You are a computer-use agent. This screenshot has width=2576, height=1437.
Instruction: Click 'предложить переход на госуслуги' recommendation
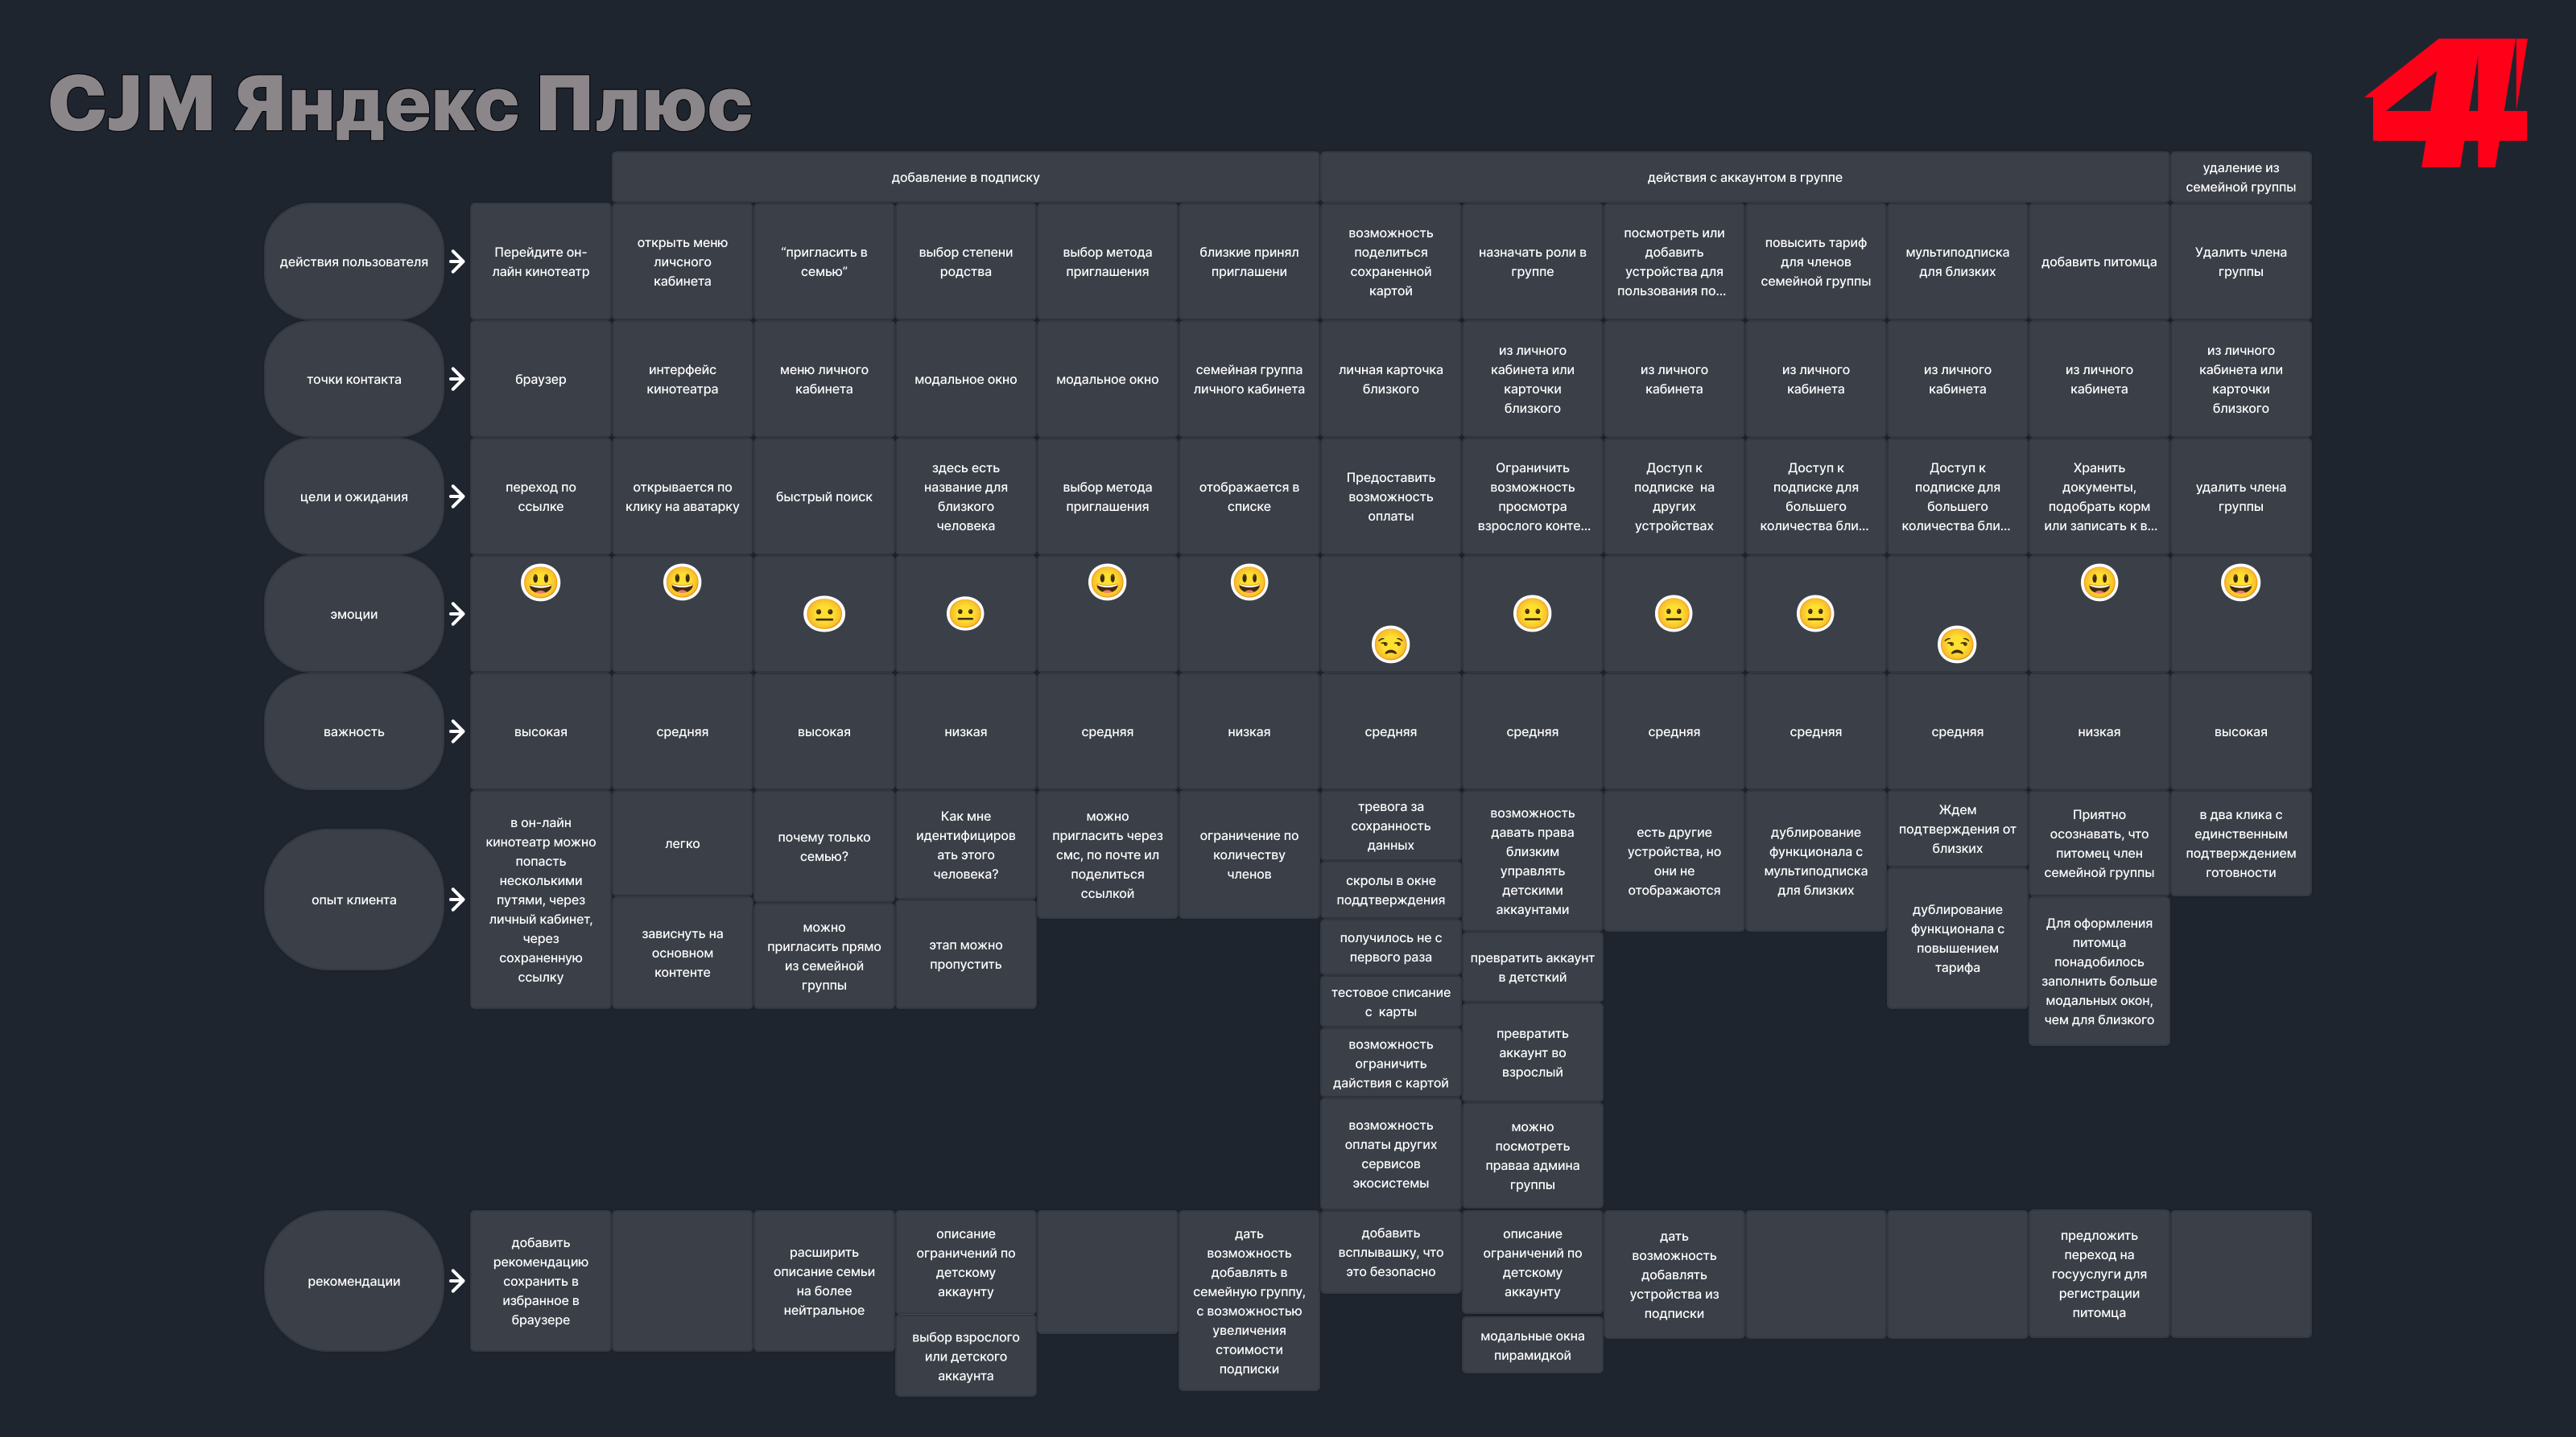(2099, 1274)
